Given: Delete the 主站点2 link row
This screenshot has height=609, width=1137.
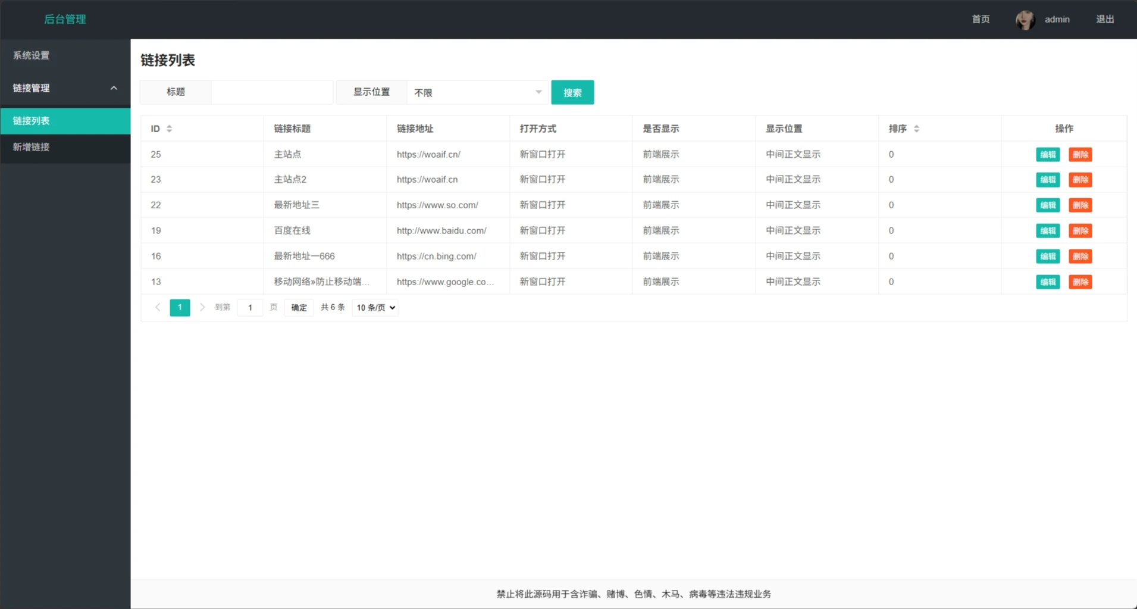Looking at the screenshot, I should (x=1080, y=180).
